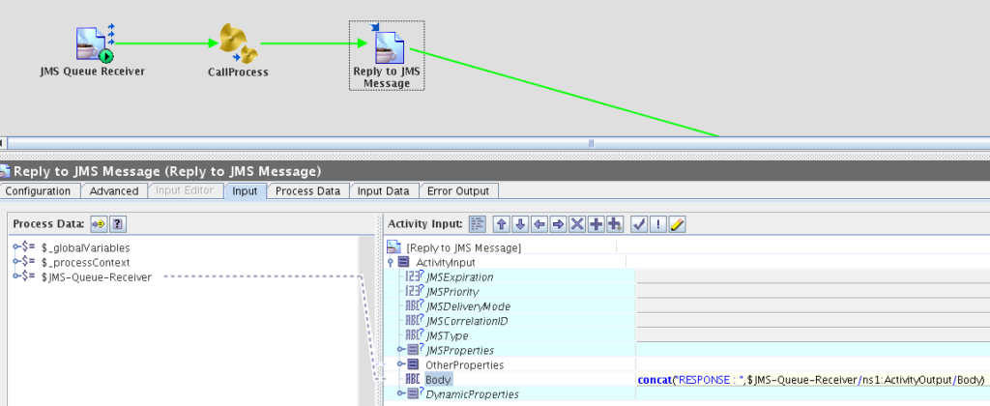Click the move up arrow button
Screen dimensions: 990x406
pyautogui.click(x=501, y=224)
